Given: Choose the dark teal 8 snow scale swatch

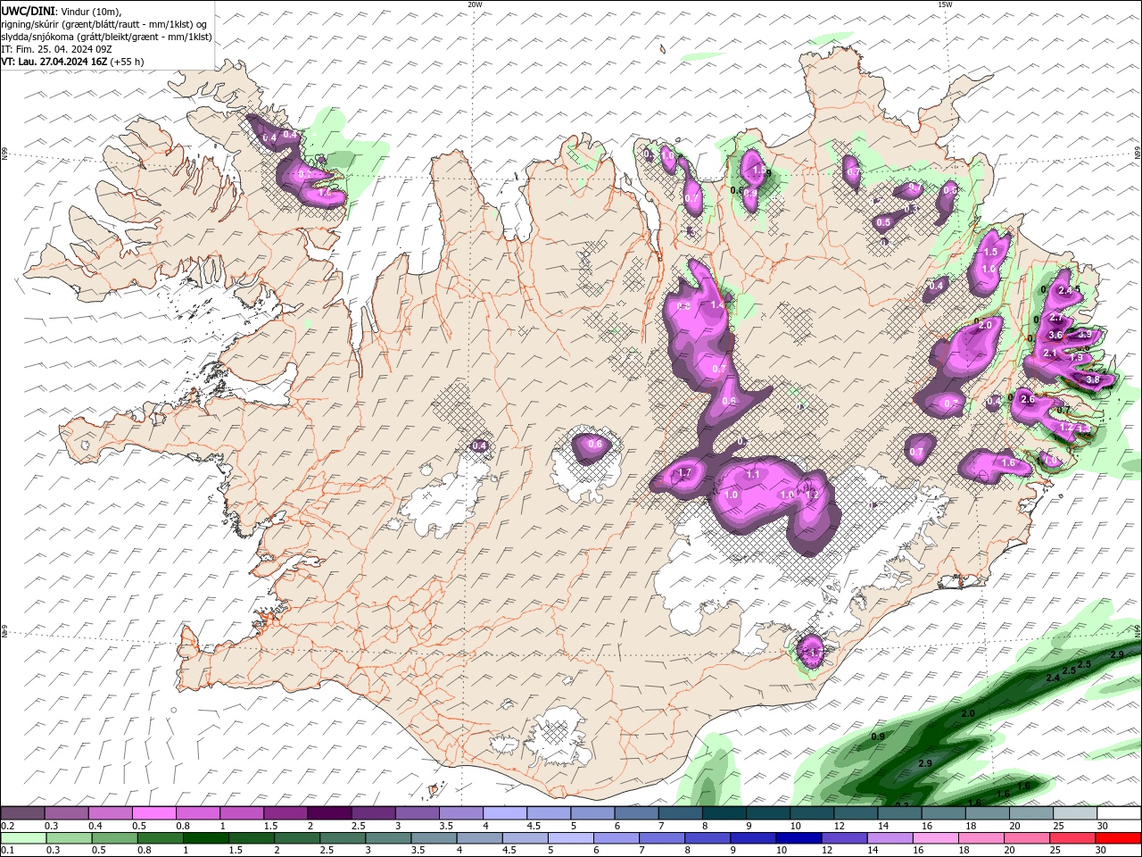Looking at the screenshot, I should pos(724,813).
